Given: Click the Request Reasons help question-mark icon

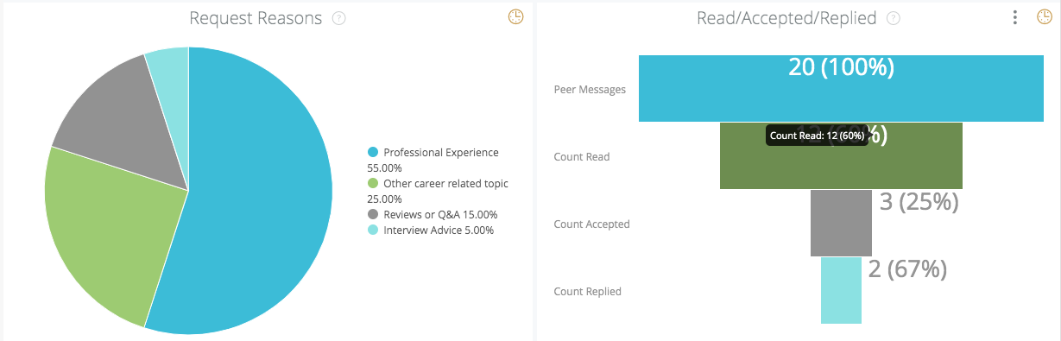Looking at the screenshot, I should point(339,18).
